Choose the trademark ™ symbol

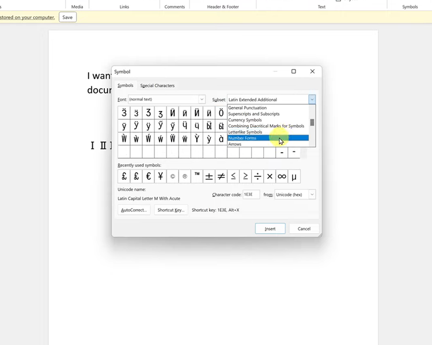coord(197,176)
